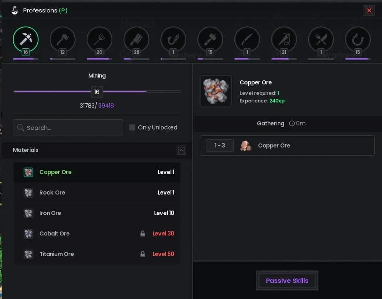Click the level 21 badge under needle
This screenshot has width=382, height=299.
(x=284, y=52)
